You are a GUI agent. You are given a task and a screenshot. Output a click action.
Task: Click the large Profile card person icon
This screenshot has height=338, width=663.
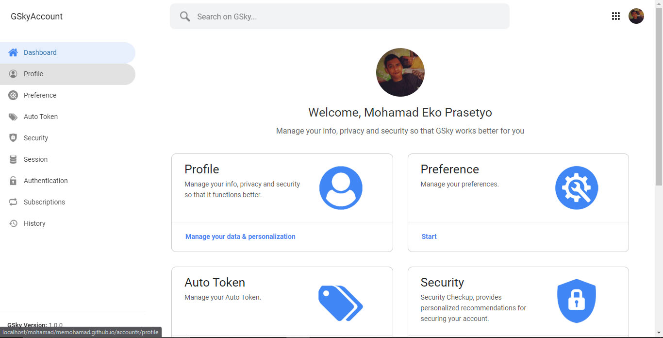tap(341, 188)
